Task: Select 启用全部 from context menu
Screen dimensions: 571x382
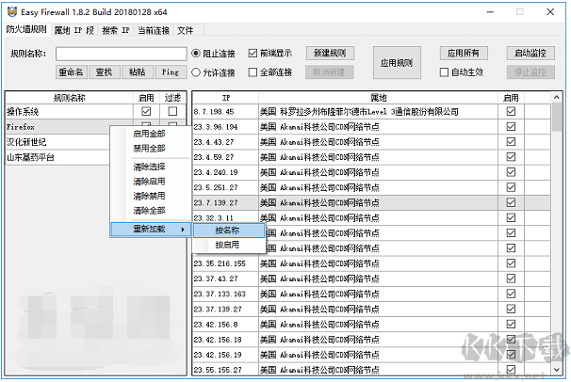Action: [x=148, y=134]
